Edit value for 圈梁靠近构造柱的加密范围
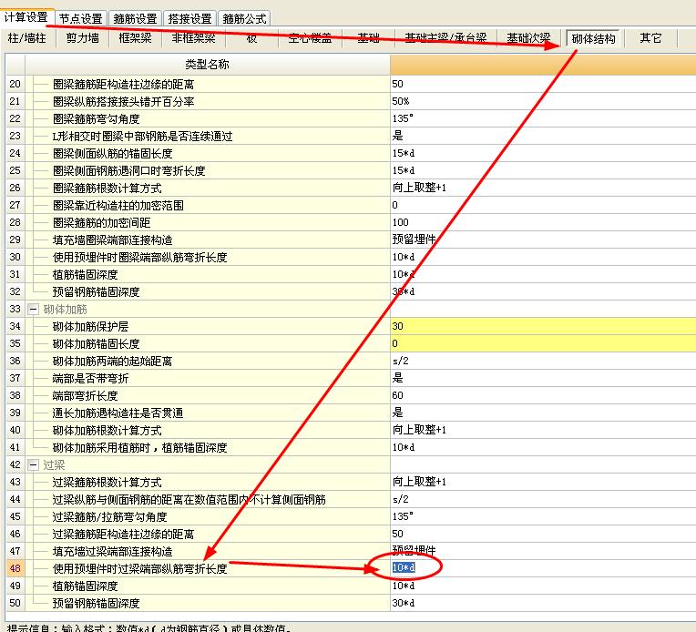Image resolution: width=696 pixels, height=632 pixels. [543, 205]
